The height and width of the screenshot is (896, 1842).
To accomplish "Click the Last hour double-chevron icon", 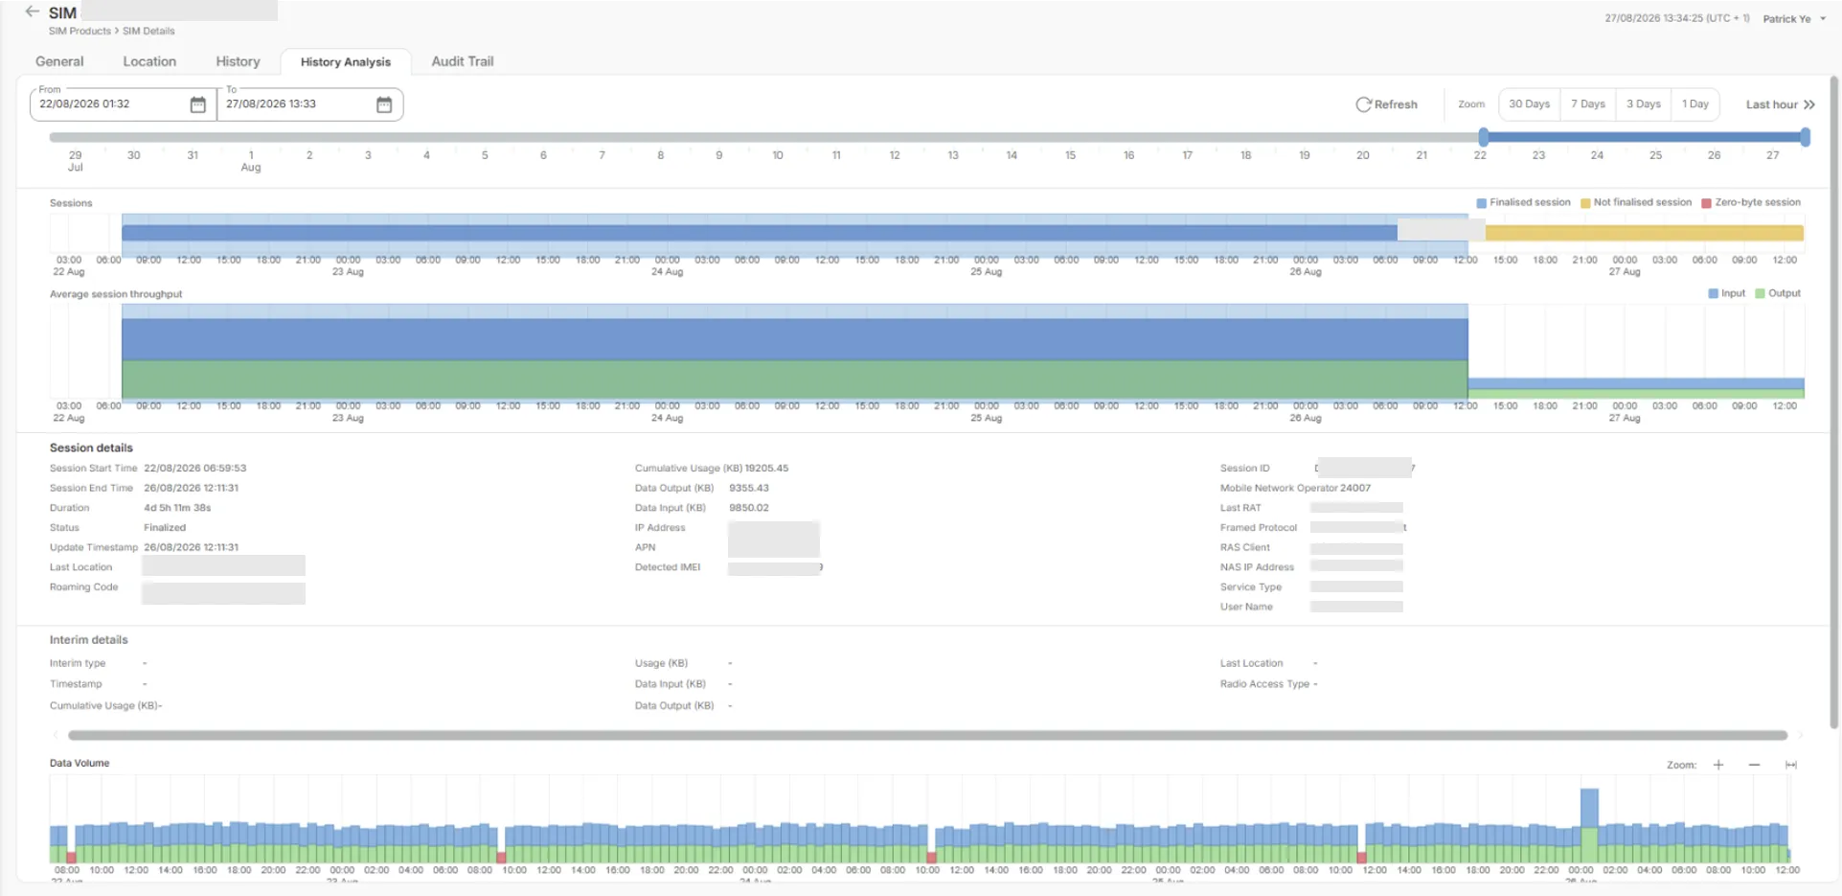I will (1808, 104).
